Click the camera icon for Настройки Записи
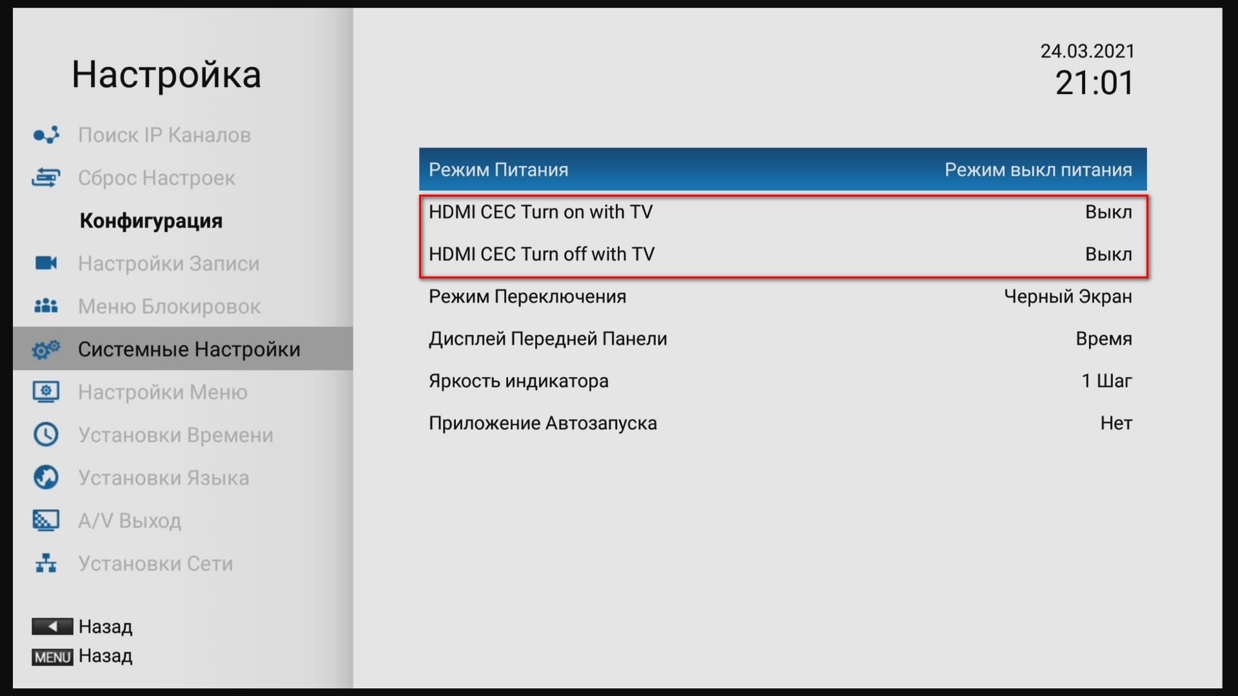The height and width of the screenshot is (696, 1238). [46, 263]
